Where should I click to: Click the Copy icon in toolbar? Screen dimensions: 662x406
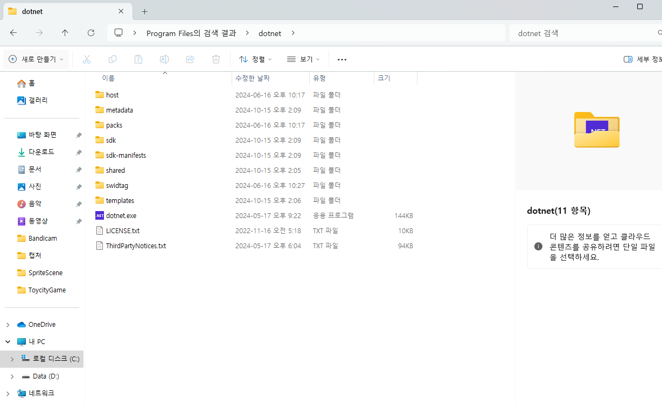coord(112,59)
